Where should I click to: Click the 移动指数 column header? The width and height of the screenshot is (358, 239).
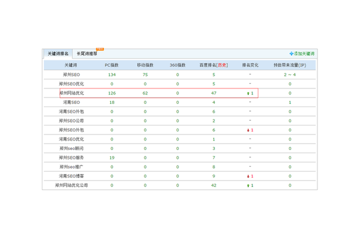click(x=145, y=65)
